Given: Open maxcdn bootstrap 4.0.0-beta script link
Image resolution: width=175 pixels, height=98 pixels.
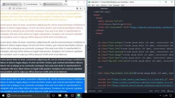Looking at the screenshot, I should click(143, 85).
